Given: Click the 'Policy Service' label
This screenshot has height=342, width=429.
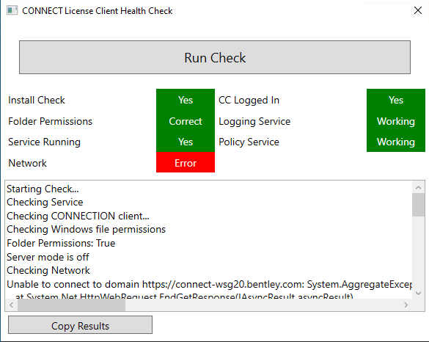Looking at the screenshot, I should pos(249,142).
